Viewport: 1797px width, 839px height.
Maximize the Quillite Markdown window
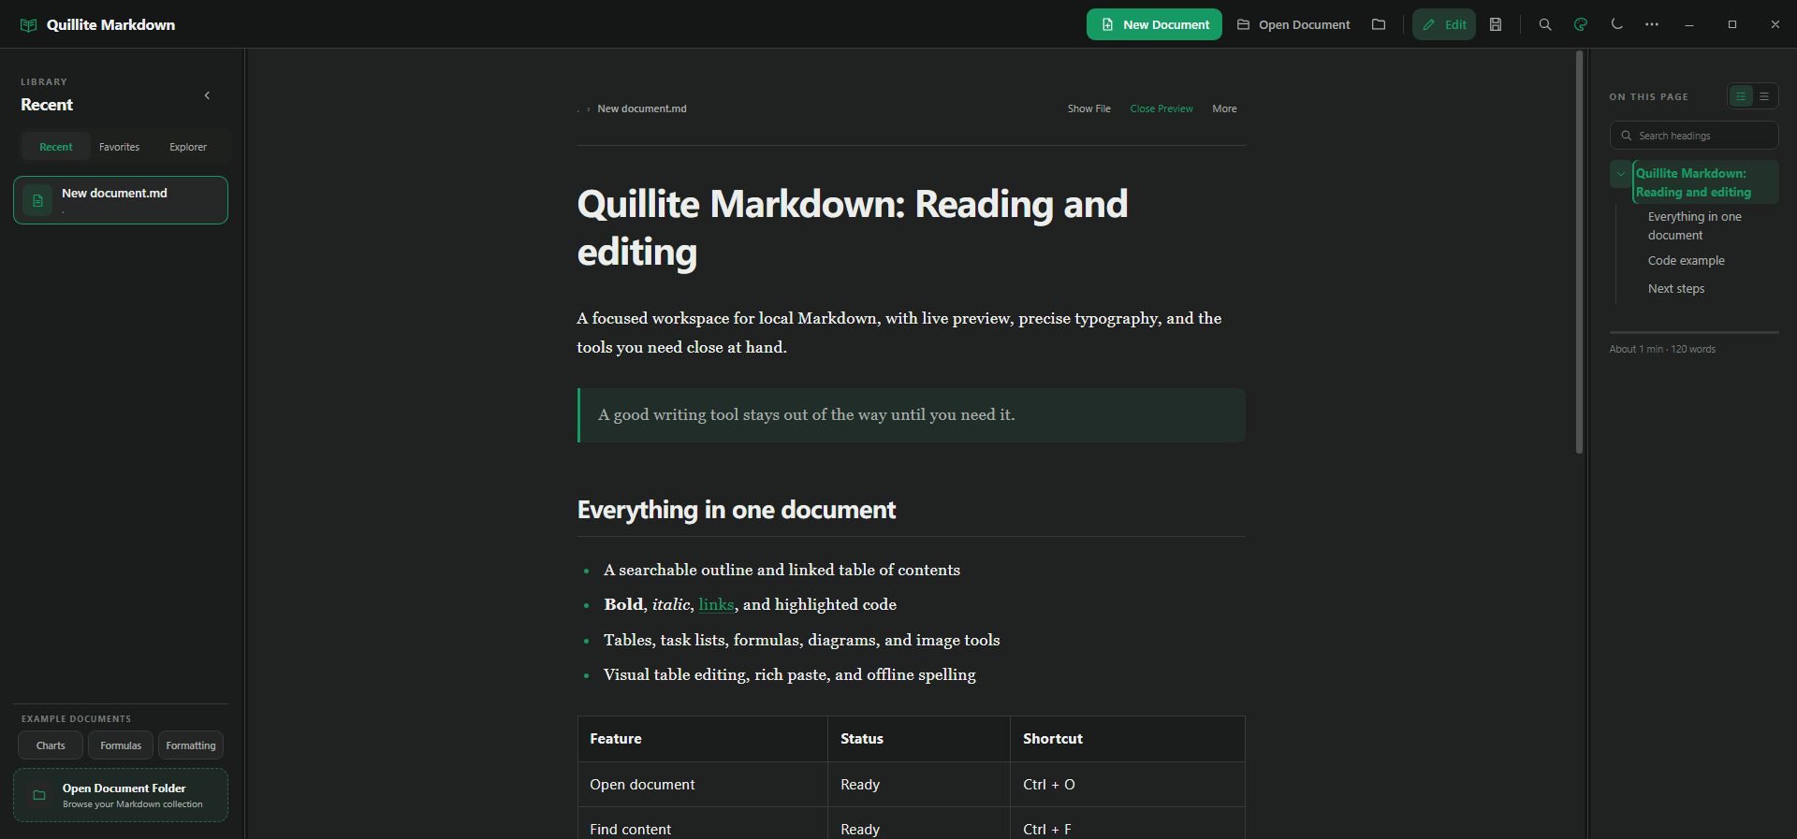[x=1732, y=24]
